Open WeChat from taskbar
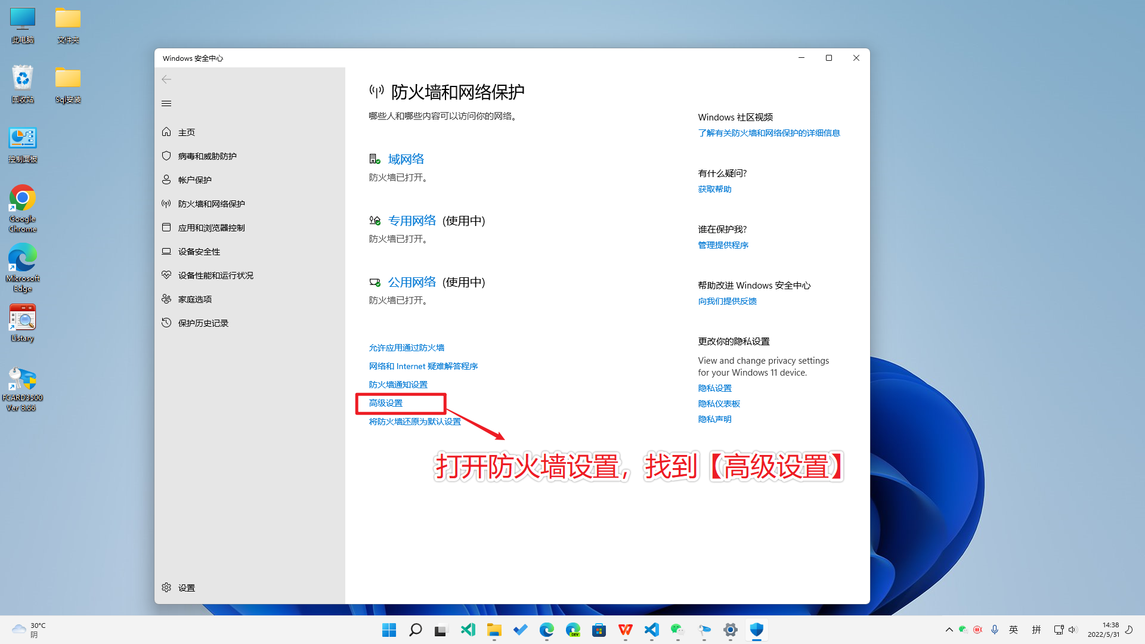 click(677, 630)
